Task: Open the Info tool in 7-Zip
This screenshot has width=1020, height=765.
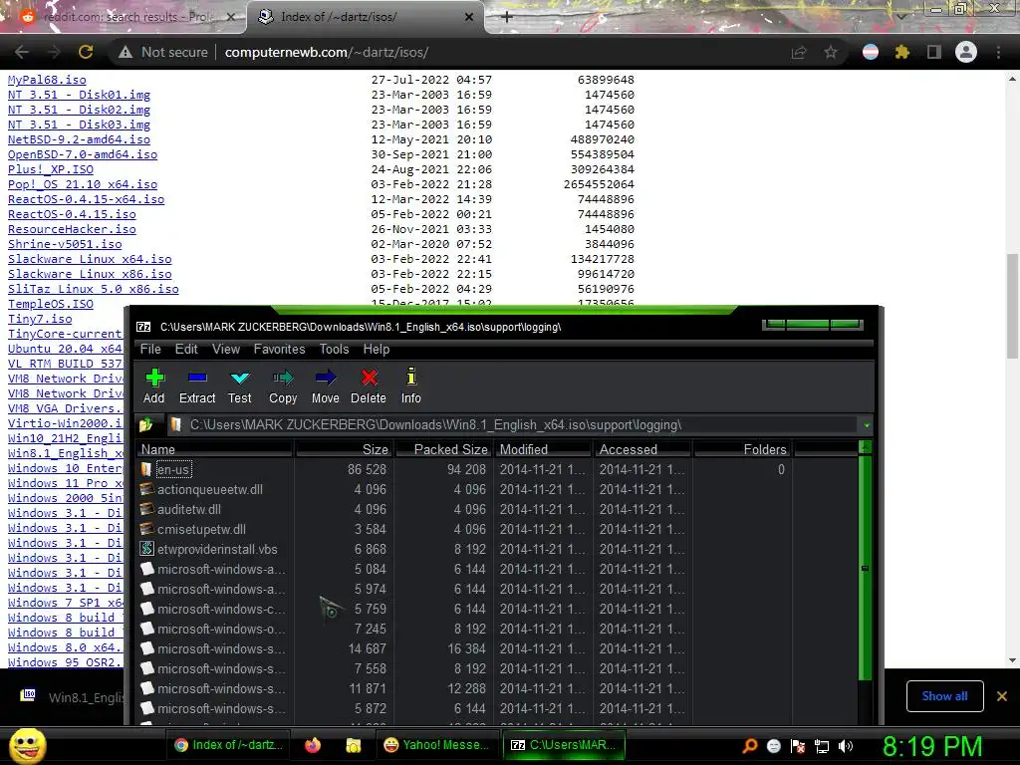Action: 410,386
